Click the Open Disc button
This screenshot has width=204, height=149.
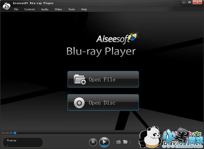103,102
